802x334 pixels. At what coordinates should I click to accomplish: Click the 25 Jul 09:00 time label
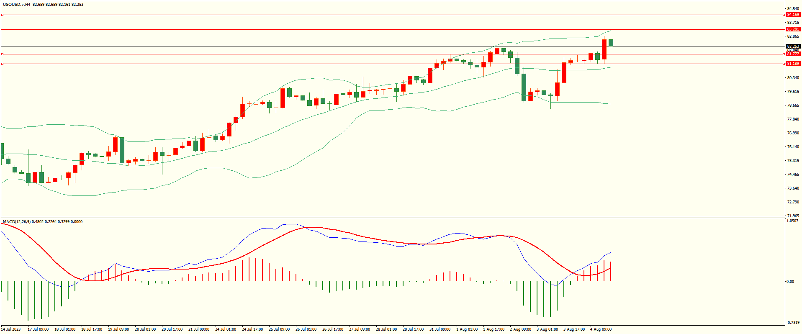coord(279,329)
